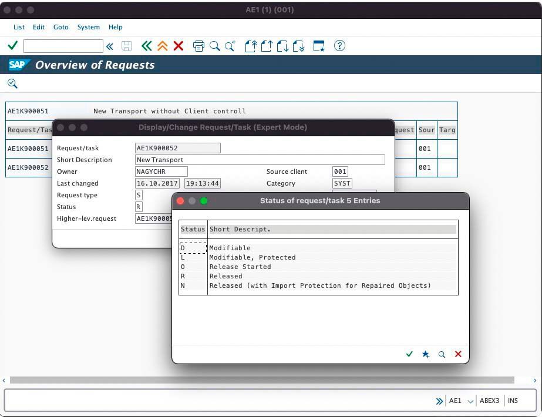Select the 'Released' status entry
This screenshot has width=542, height=417.
click(x=225, y=276)
